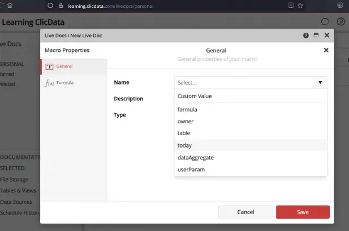Click Learning ClicData title
Image resolution: width=349 pixels, height=231 pixels.
(x=33, y=22)
